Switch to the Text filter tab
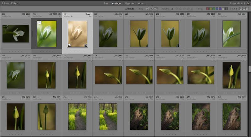This screenshot has width=251, height=137. click(106, 3)
